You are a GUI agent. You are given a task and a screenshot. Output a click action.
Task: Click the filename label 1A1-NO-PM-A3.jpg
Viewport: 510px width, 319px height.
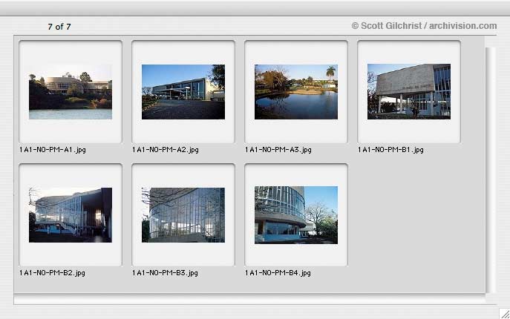[278, 150]
